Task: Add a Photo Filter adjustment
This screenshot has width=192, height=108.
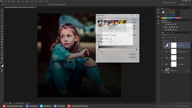Action: click(x=172, y=27)
